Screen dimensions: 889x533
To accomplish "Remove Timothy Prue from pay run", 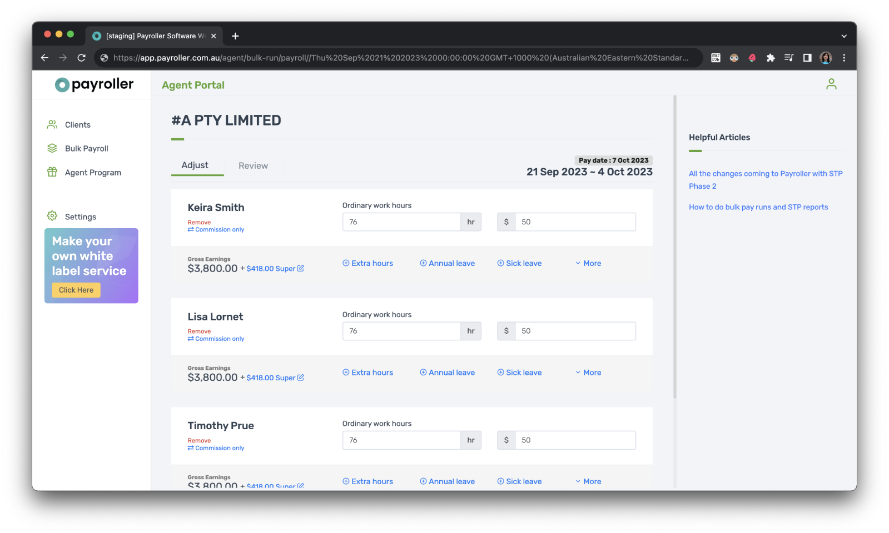I will (199, 441).
